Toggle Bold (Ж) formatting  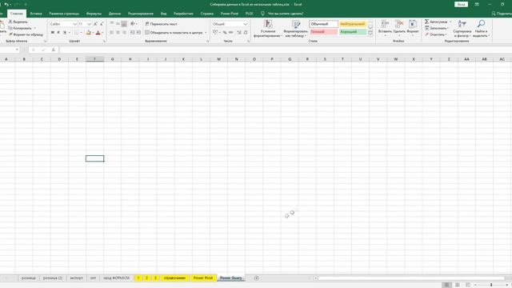pyautogui.click(x=53, y=32)
